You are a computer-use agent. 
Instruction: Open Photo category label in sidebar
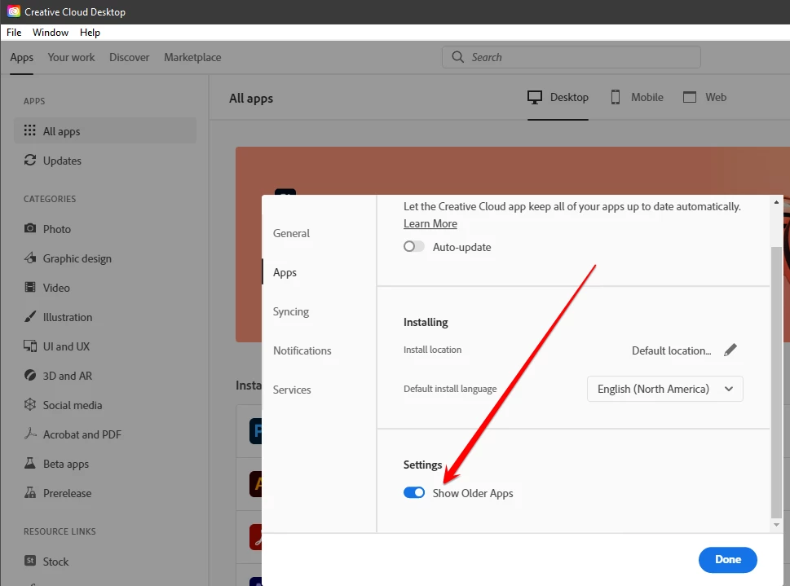57,229
